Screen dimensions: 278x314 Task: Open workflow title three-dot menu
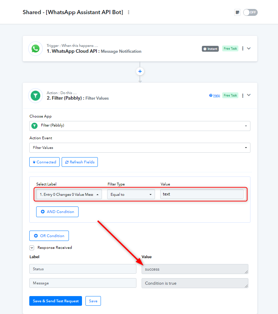click(128, 12)
